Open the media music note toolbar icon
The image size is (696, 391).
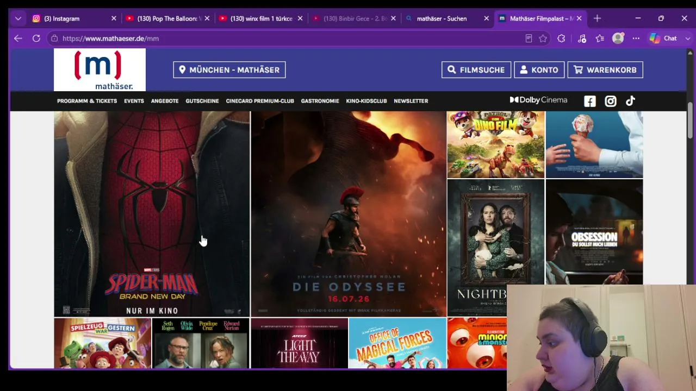[x=582, y=39]
